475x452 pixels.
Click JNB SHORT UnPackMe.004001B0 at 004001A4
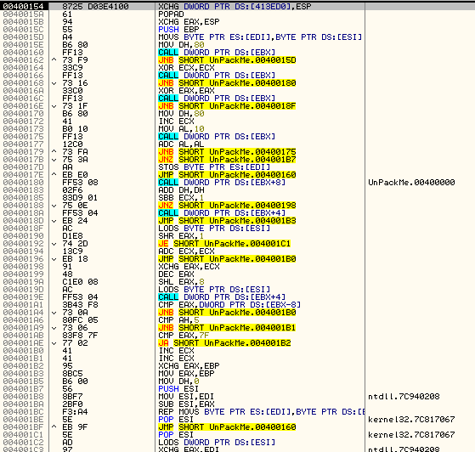227,313
